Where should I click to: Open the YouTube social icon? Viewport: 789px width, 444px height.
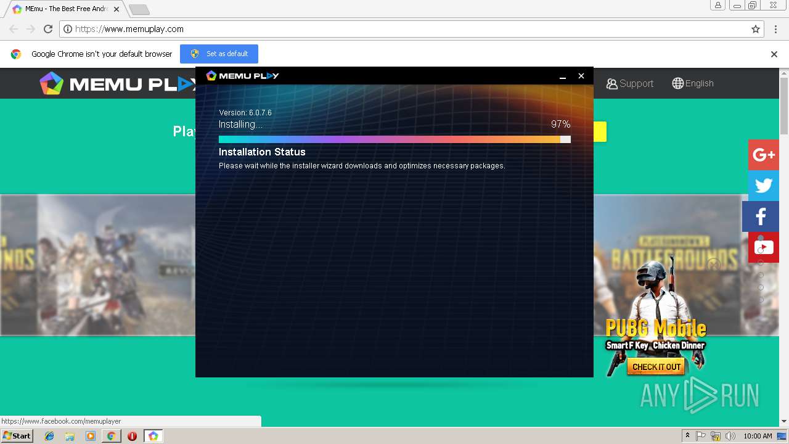coord(764,247)
